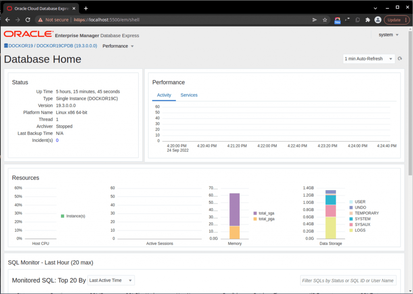The image size is (413, 294).
Task: Go back to the previous browser page
Action: click(x=8, y=20)
